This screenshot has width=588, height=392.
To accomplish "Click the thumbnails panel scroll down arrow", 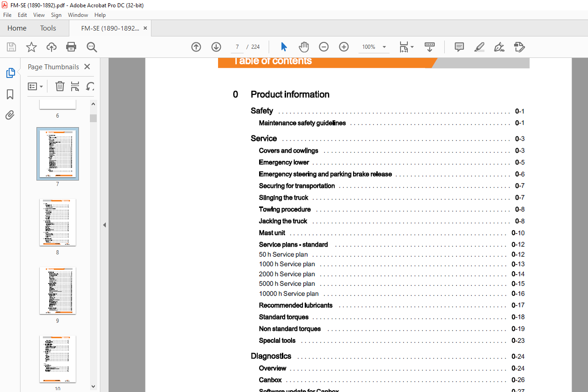I will 94,387.
